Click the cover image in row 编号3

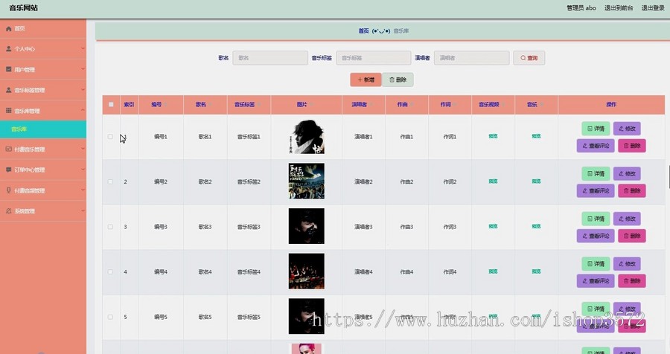pos(307,226)
